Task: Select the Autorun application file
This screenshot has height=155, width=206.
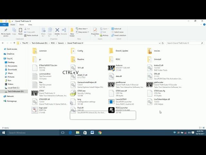Action: [x=119, y=68]
